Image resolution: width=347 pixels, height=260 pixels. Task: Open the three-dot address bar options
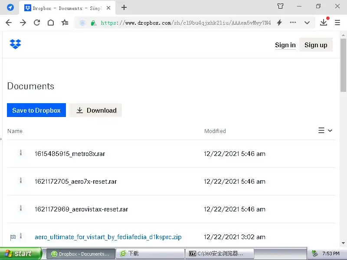coord(293,23)
